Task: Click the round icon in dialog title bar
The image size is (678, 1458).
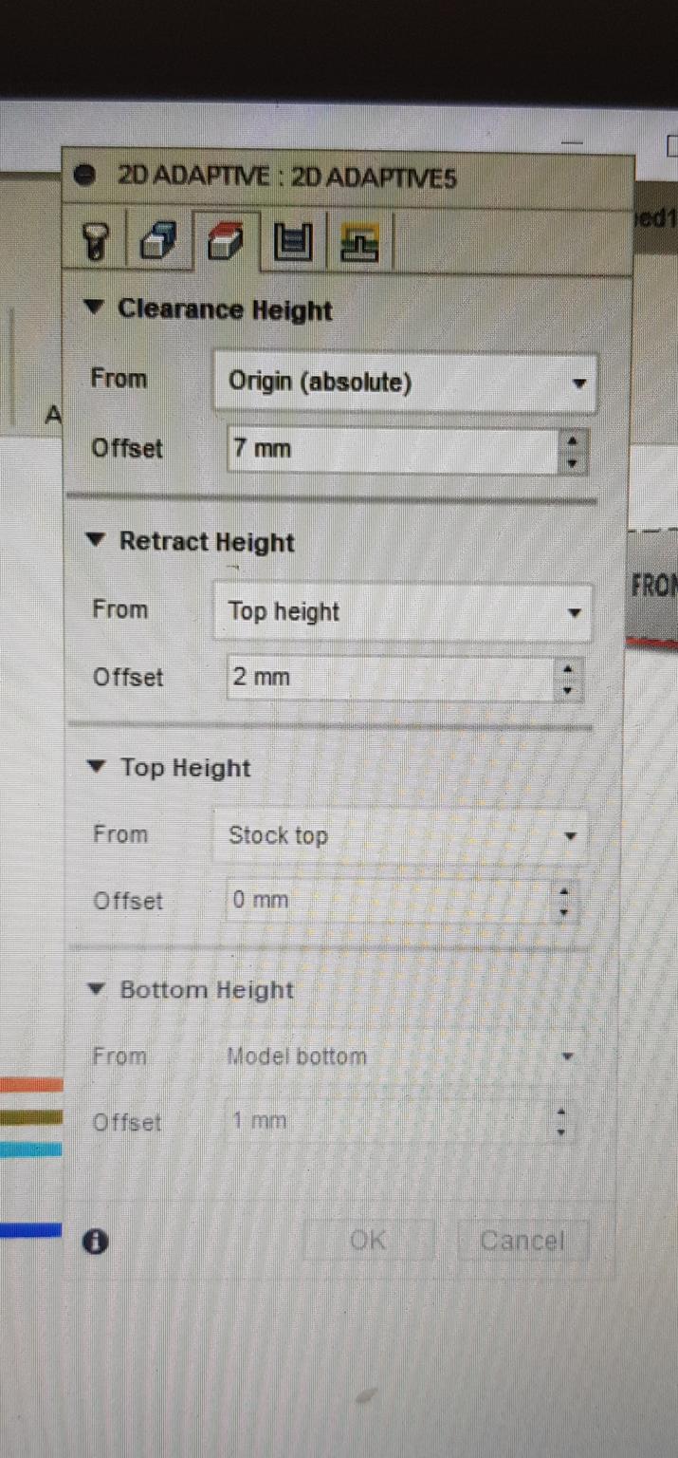Action: tap(85, 176)
